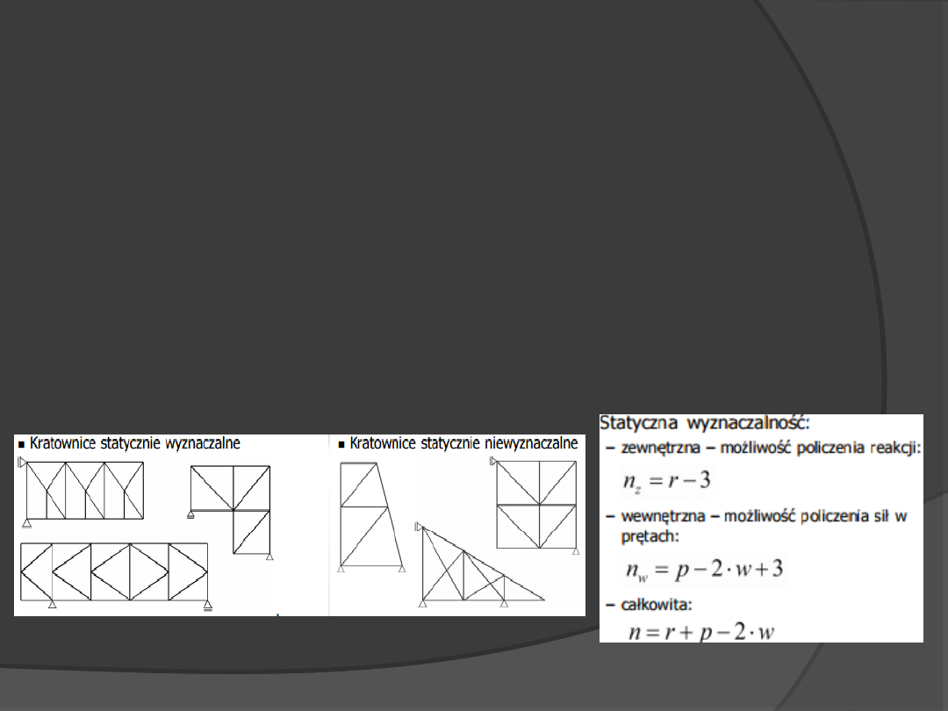This screenshot has width=948, height=711.
Task: Click the bullet square before "Kratownice statycznie wyznaczalne"
Action: pos(21,444)
